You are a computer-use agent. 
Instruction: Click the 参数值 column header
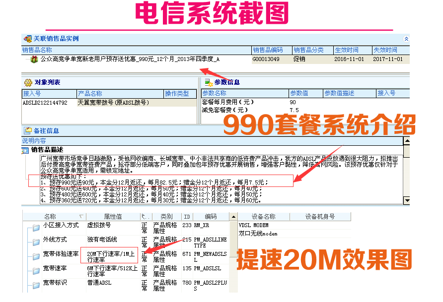[306, 93]
